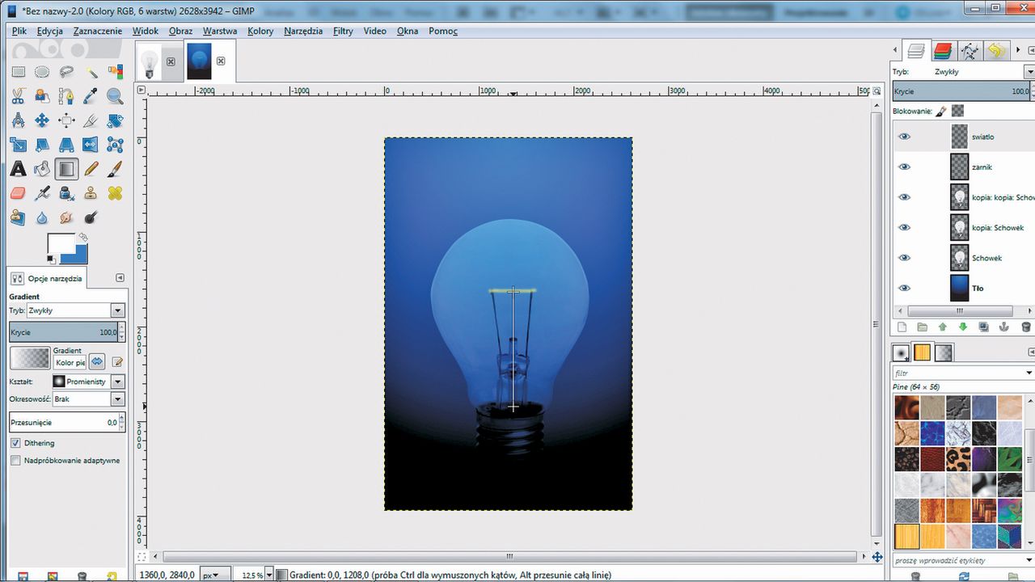Select the Text tool

(18, 170)
